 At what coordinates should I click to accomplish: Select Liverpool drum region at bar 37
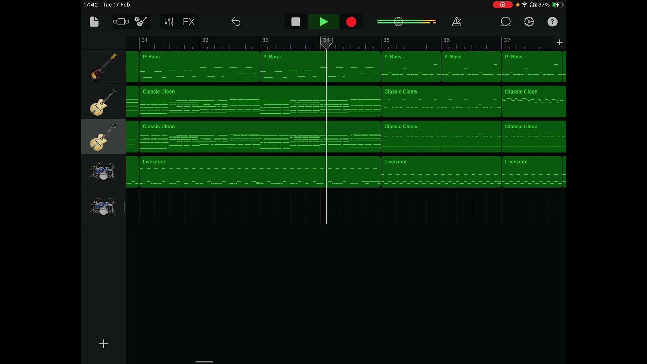pyautogui.click(x=532, y=172)
